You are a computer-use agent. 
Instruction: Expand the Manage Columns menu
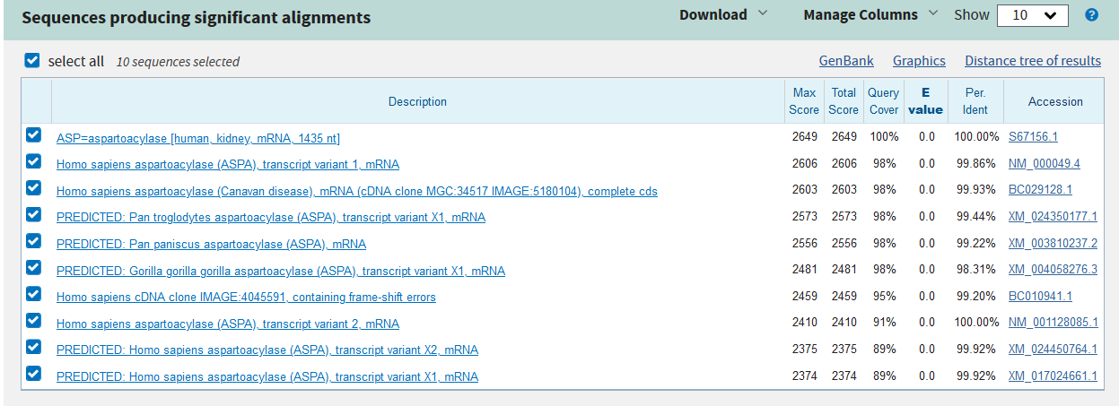point(869,15)
